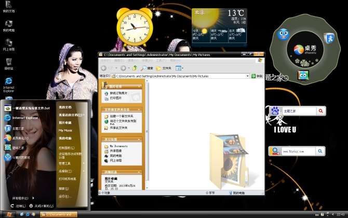Open the Recycle Bin desktop icon
This screenshot has width=348, height=218.
[9, 64]
